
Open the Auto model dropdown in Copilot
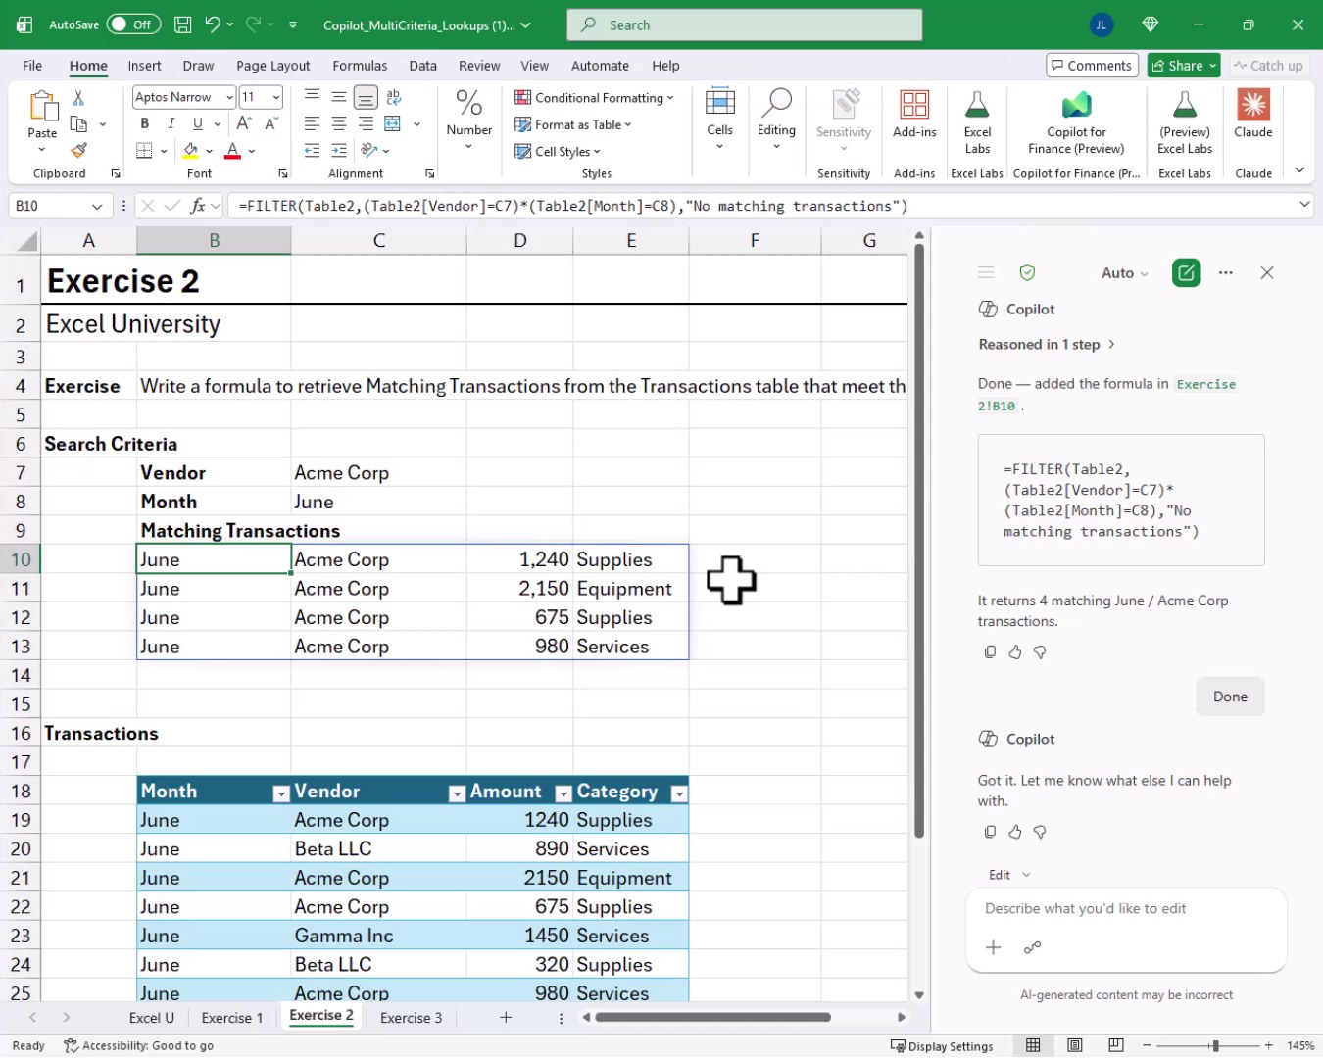1124,273
